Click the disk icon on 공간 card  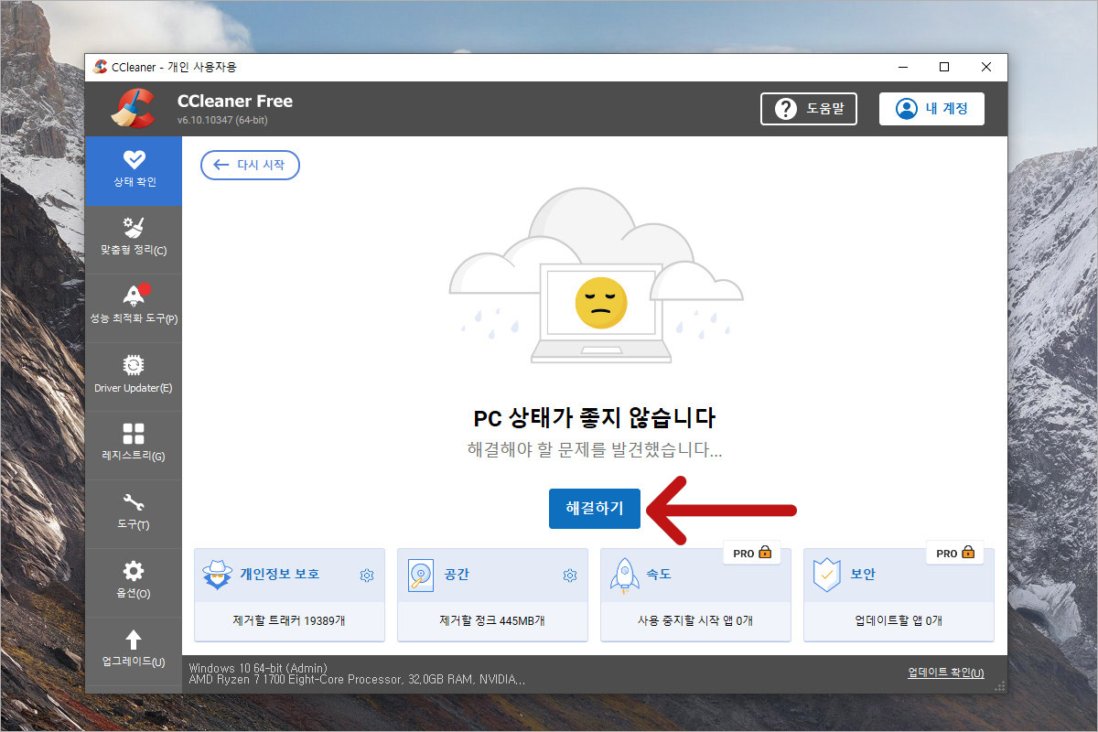pos(421,575)
